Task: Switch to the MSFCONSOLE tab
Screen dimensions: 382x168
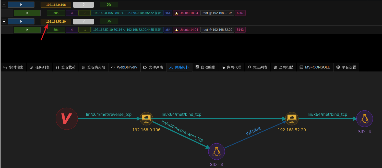Action: coord(315,67)
